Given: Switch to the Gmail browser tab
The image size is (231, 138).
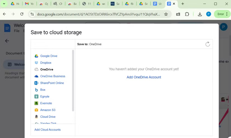Looking at the screenshot, I should pyautogui.click(x=29, y=4).
